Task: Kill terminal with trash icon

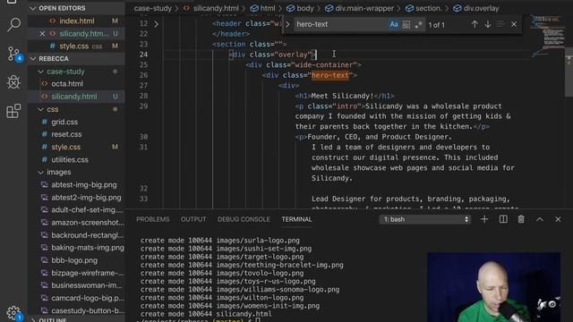Action: pyautogui.click(x=521, y=219)
